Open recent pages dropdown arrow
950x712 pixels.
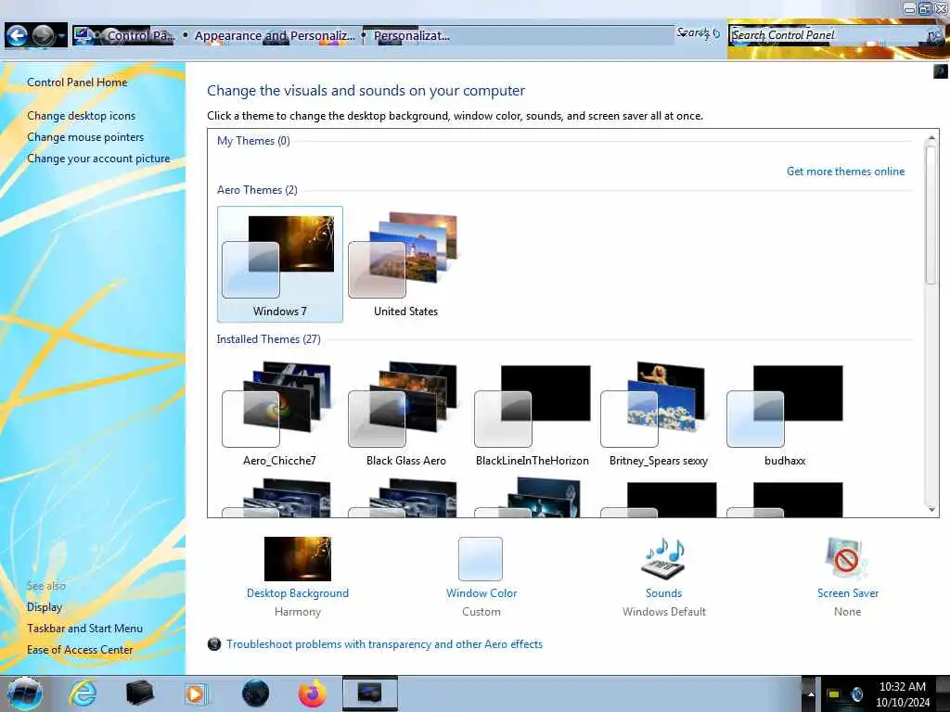pos(62,36)
